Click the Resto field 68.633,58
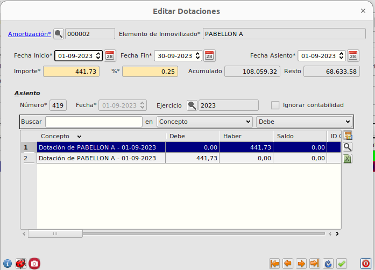 [x=331, y=72]
